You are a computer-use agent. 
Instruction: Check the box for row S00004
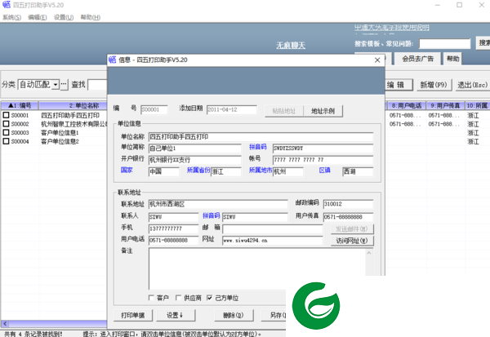coord(6,141)
